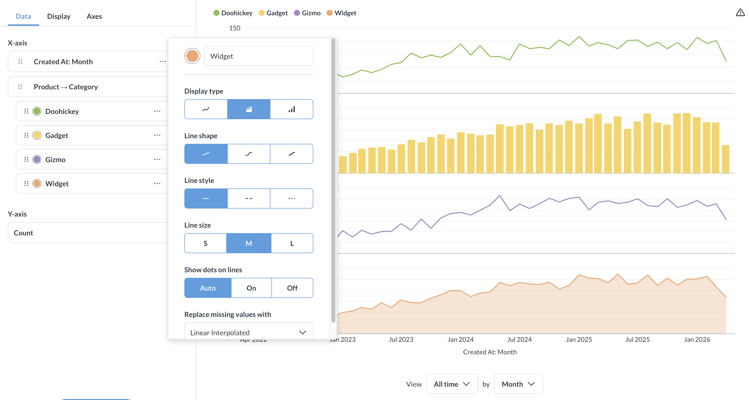Turn dots on lines Off

(x=292, y=288)
